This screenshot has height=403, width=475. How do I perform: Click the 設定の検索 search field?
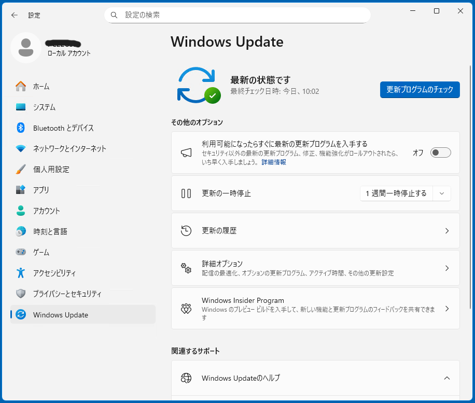tap(244, 15)
